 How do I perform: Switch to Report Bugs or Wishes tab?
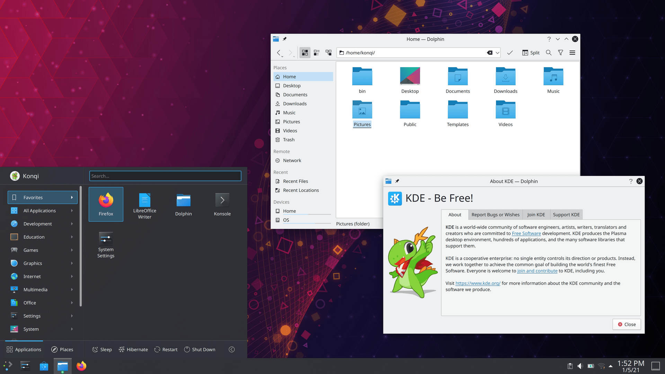[495, 215]
